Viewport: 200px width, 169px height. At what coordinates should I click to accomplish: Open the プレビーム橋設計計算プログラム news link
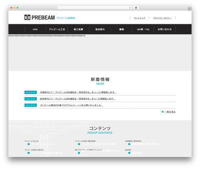[x=72, y=105]
